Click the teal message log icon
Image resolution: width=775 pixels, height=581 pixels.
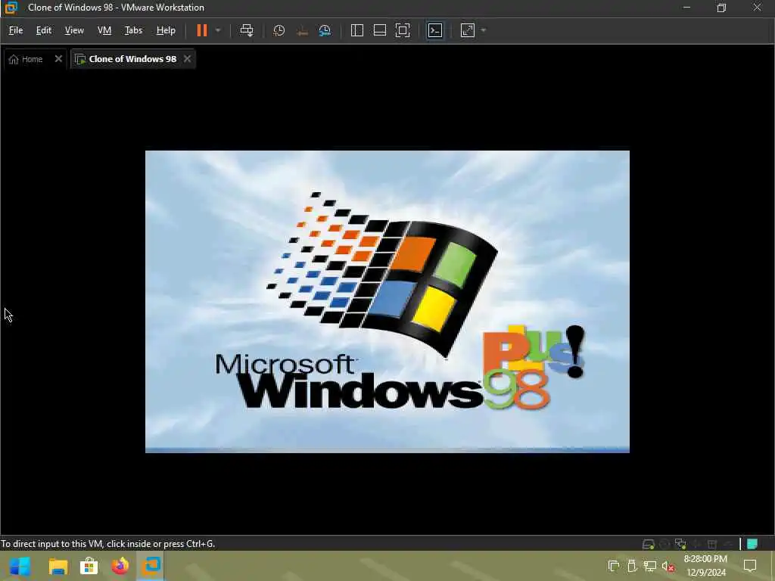[752, 545]
